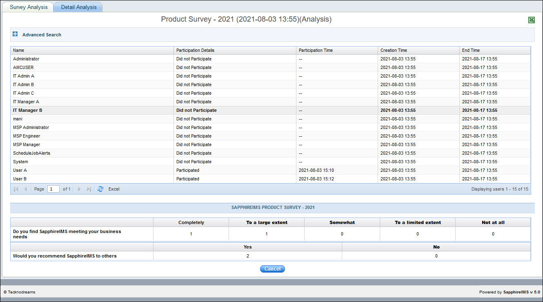Go to the next page

(x=79, y=189)
